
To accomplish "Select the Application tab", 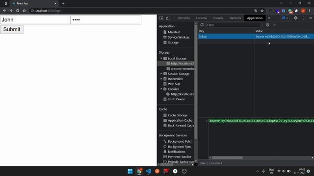I will point(255,18).
